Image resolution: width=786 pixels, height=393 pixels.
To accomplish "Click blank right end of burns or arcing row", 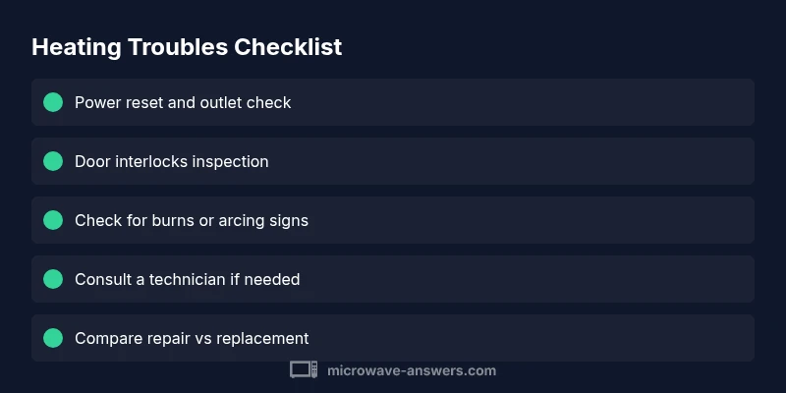I will [589, 220].
